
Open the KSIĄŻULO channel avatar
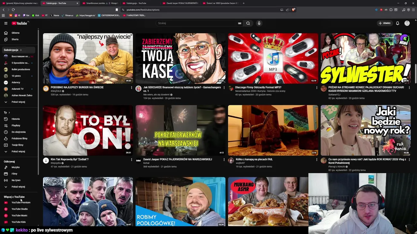point(46,89)
